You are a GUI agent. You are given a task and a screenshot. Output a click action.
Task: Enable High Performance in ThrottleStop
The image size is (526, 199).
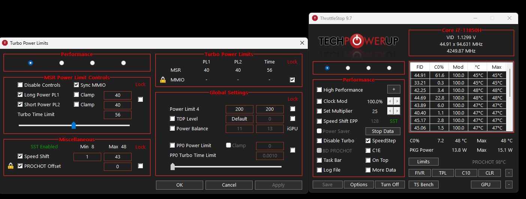pos(319,90)
